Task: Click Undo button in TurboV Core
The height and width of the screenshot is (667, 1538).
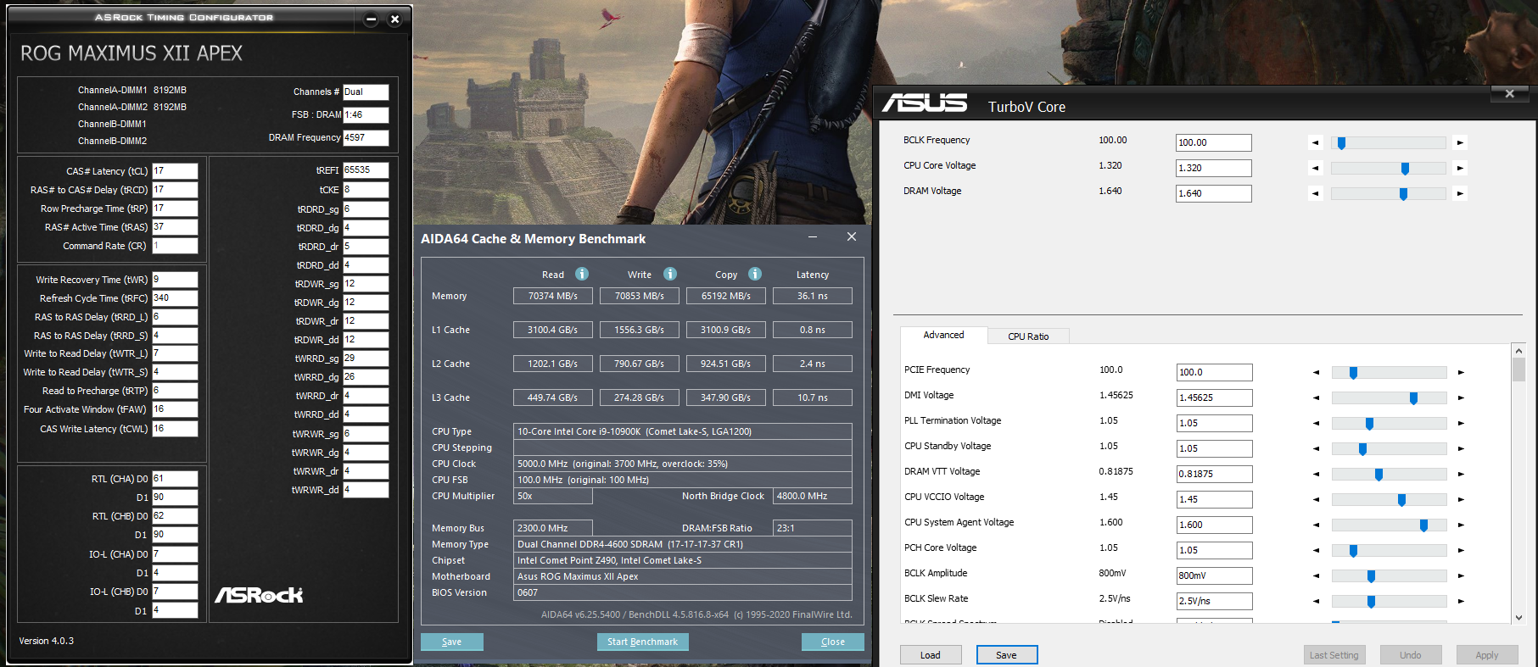Action: [1411, 655]
